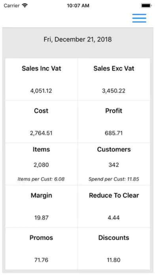Tap the battery indicator icon
155x275 pixels.
tap(146, 6)
